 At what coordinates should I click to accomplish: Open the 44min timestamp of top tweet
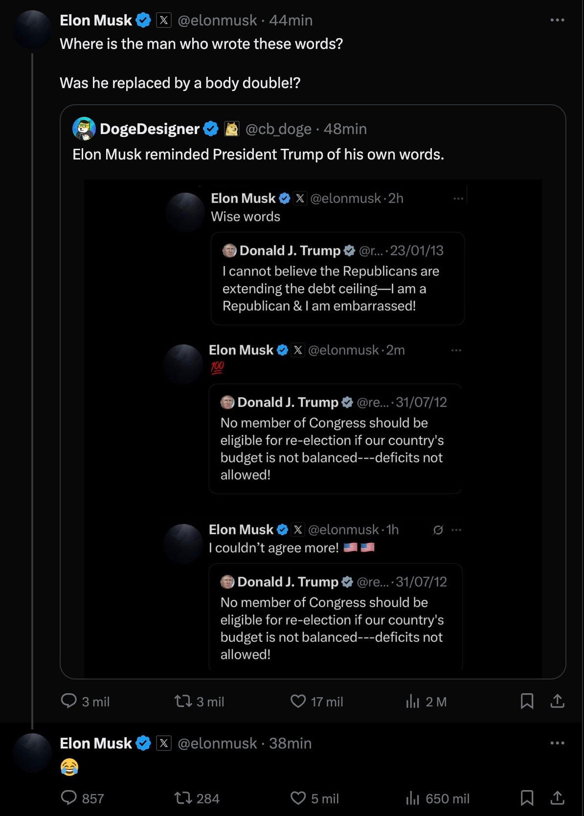[291, 20]
